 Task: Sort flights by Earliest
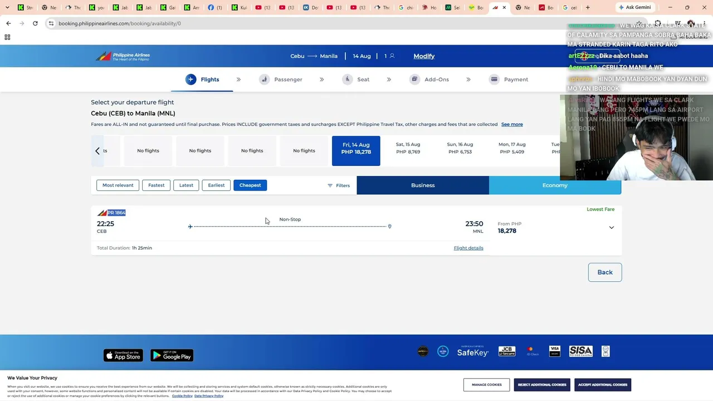(x=216, y=185)
